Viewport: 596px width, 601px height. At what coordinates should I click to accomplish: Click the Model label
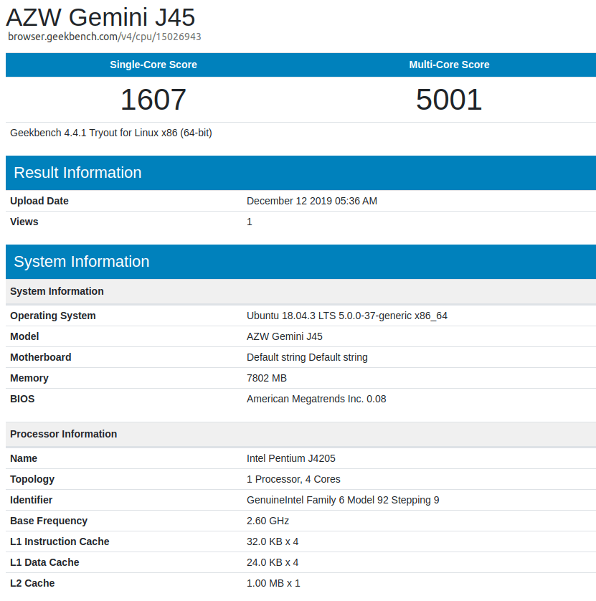click(x=24, y=336)
